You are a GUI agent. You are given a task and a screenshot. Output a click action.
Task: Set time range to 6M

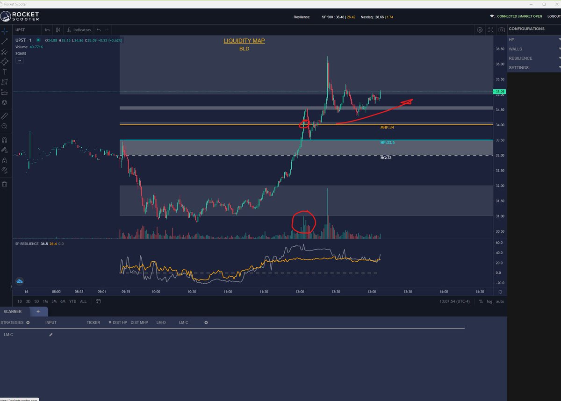[63, 301]
